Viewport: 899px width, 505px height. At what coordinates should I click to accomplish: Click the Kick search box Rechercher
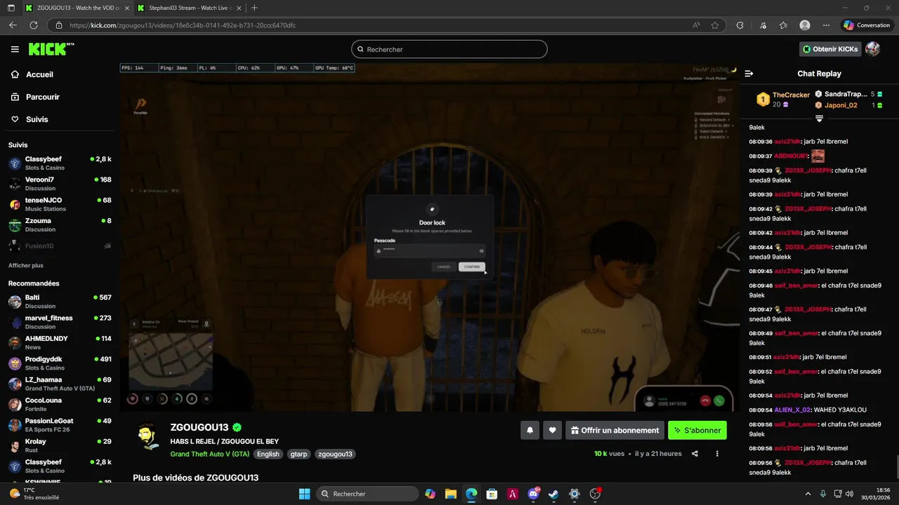pyautogui.click(x=449, y=49)
